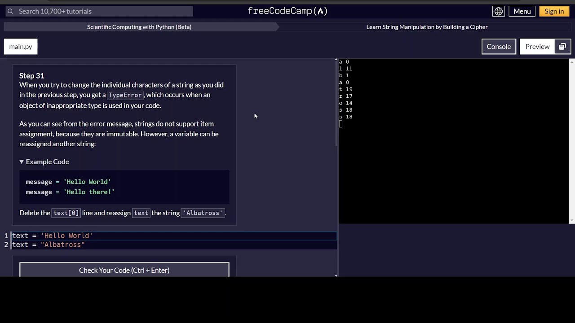Click the Step 31 heading
575x323 pixels.
coord(32,75)
